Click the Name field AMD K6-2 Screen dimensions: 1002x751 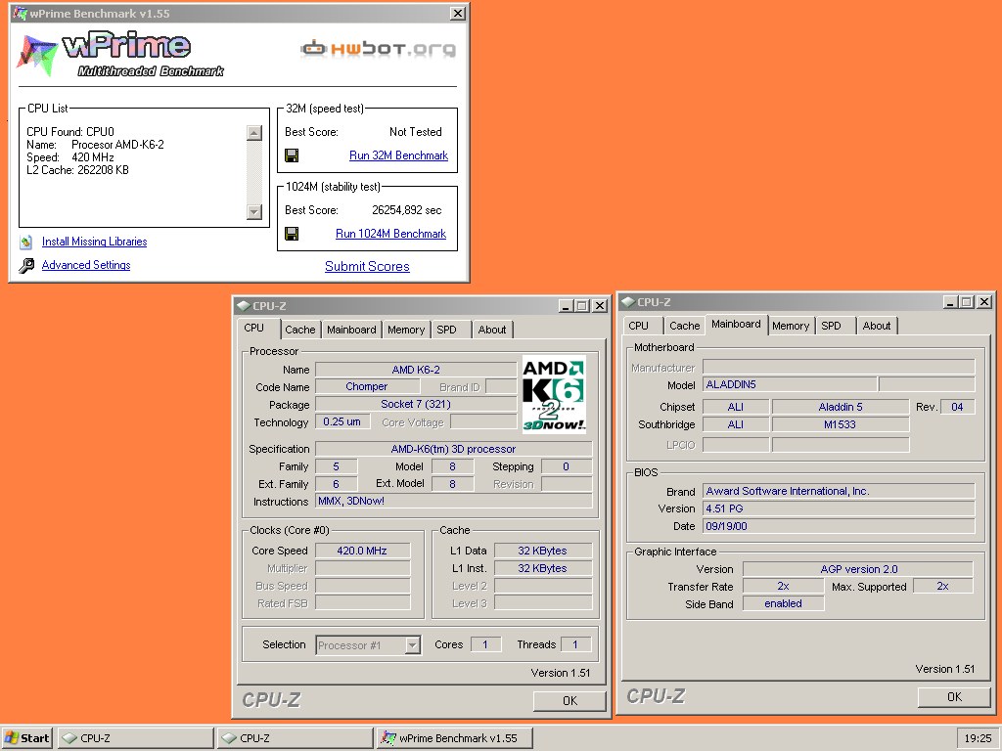416,370
